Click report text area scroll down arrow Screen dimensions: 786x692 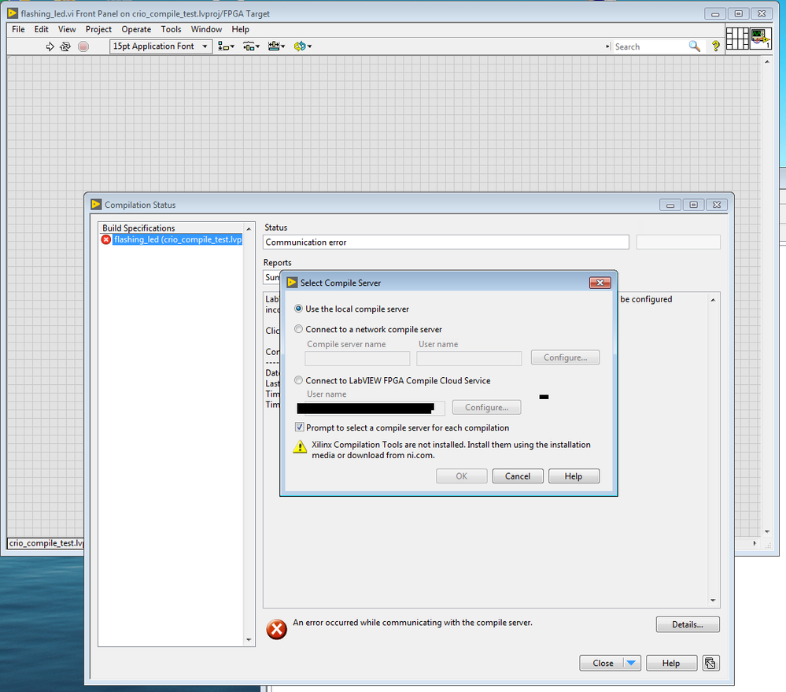click(x=713, y=600)
